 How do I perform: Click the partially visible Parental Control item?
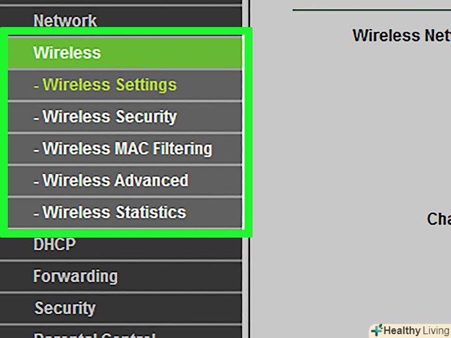click(x=93, y=335)
